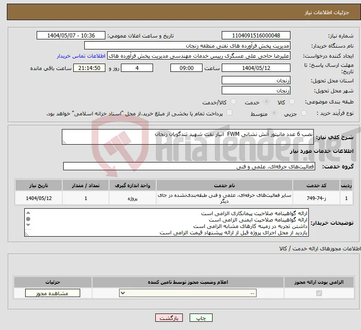Click the deadline time field 09:00

[186, 68]
